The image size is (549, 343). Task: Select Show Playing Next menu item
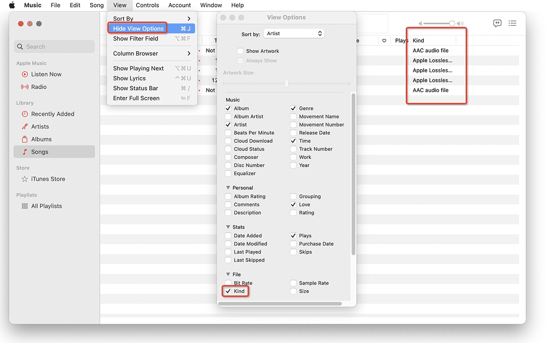point(152,68)
